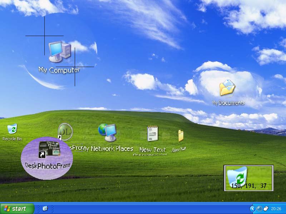The image size is (286, 214).
Task: Open the My Computer desktop icon
Action: click(59, 52)
